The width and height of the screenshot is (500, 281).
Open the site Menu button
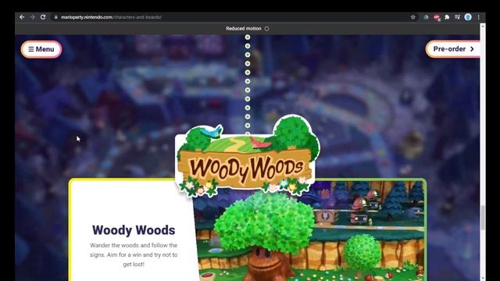pos(41,49)
